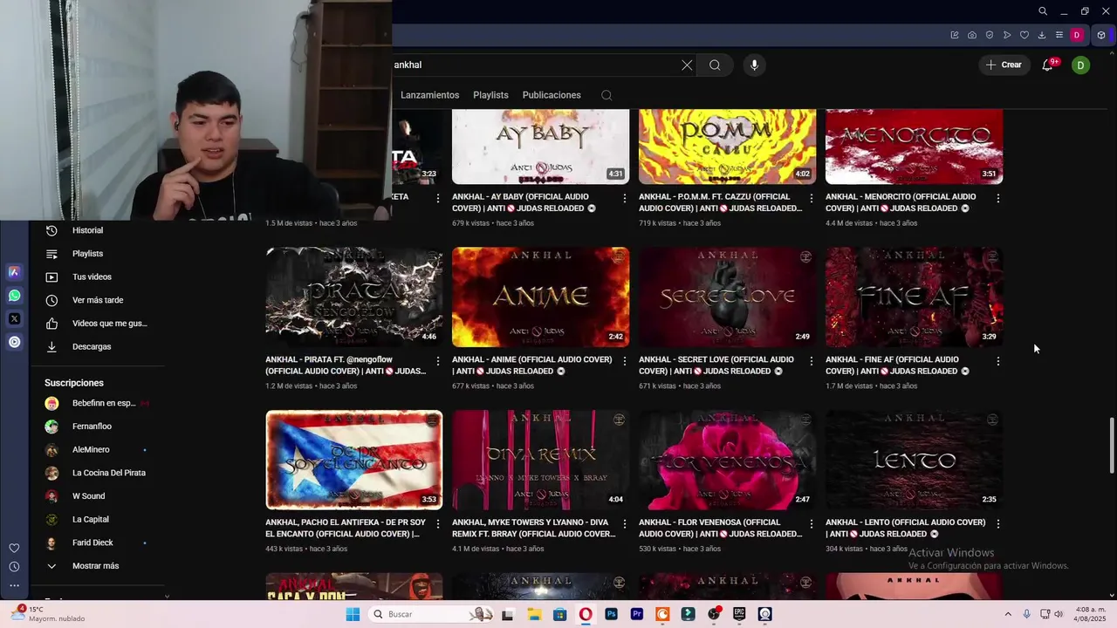Image resolution: width=1117 pixels, height=628 pixels.
Task: Switch to Publicaciones tab
Action: (x=552, y=95)
